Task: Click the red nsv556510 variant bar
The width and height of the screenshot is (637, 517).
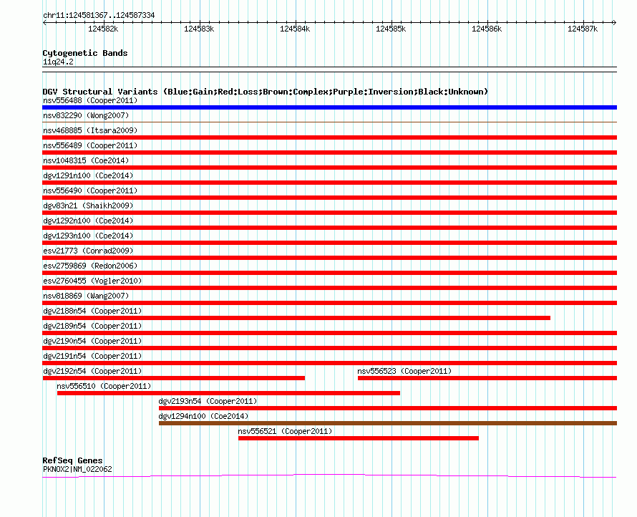Action: coord(229,393)
